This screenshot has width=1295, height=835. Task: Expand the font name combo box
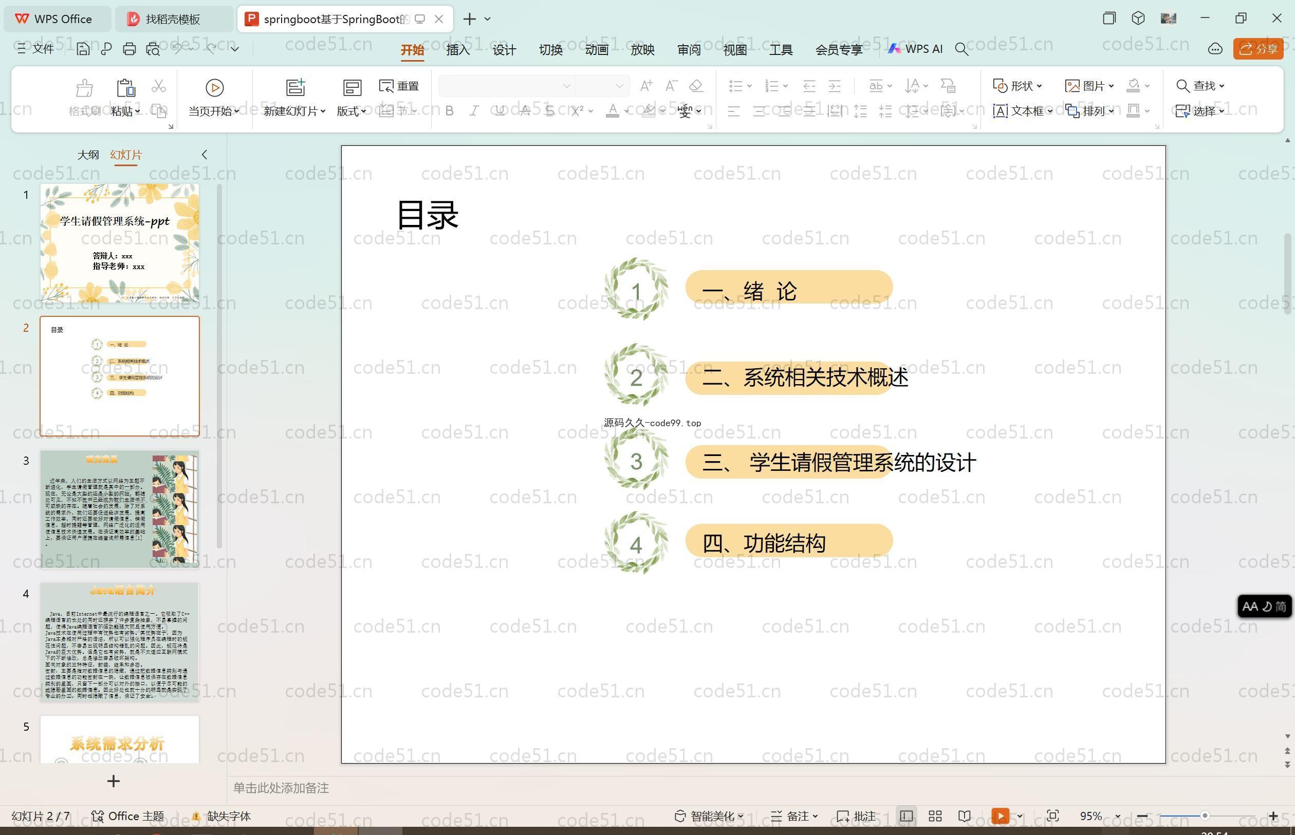click(x=566, y=86)
